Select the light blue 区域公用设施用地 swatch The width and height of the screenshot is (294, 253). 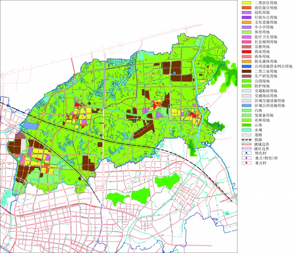pos(246,106)
